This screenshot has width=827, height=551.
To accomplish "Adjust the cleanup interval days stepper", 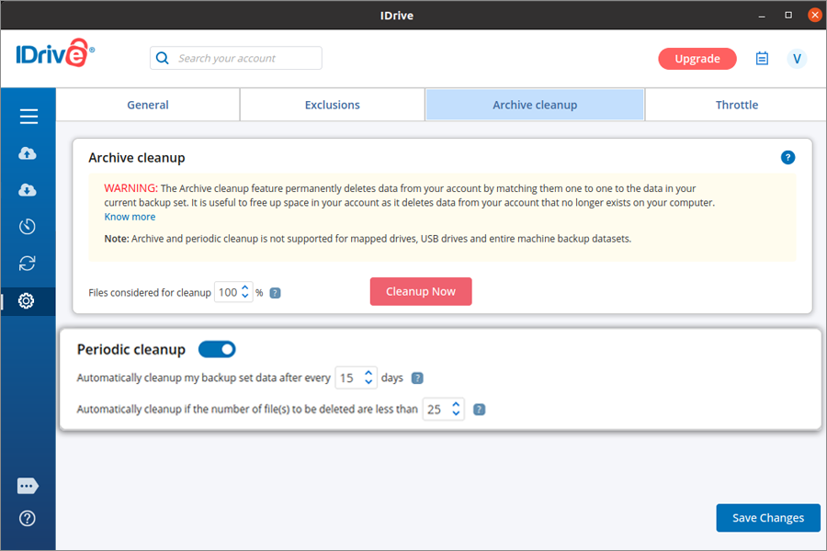I will pyautogui.click(x=368, y=377).
